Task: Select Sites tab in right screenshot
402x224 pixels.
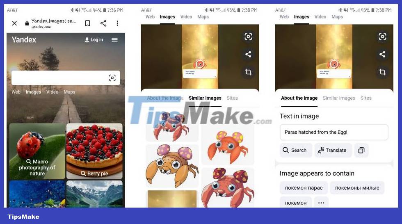Action: tap(366, 98)
